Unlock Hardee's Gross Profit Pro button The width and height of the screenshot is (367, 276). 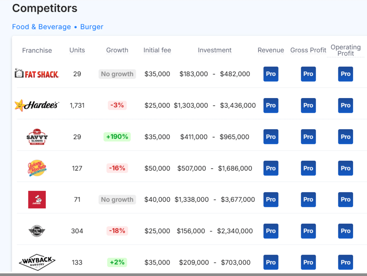pos(308,105)
